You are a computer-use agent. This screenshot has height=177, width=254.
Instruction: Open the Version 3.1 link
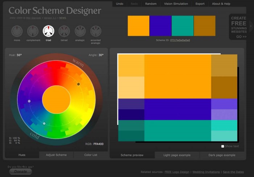[50, 18]
